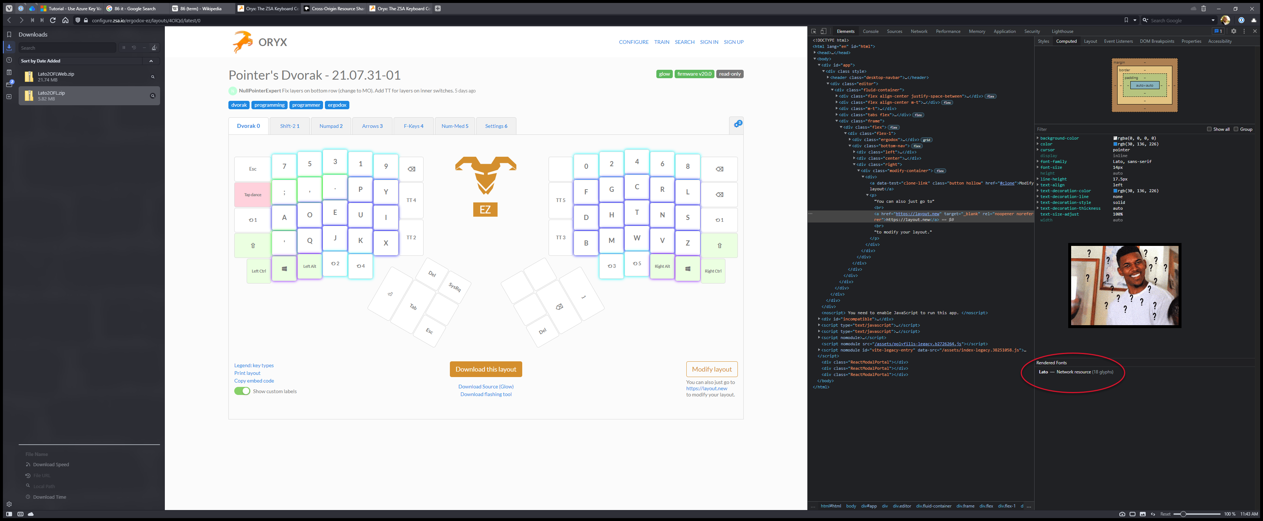Image resolution: width=1263 pixels, height=521 pixels.
Task: Click the browser reload button
Action: pyautogui.click(x=53, y=20)
